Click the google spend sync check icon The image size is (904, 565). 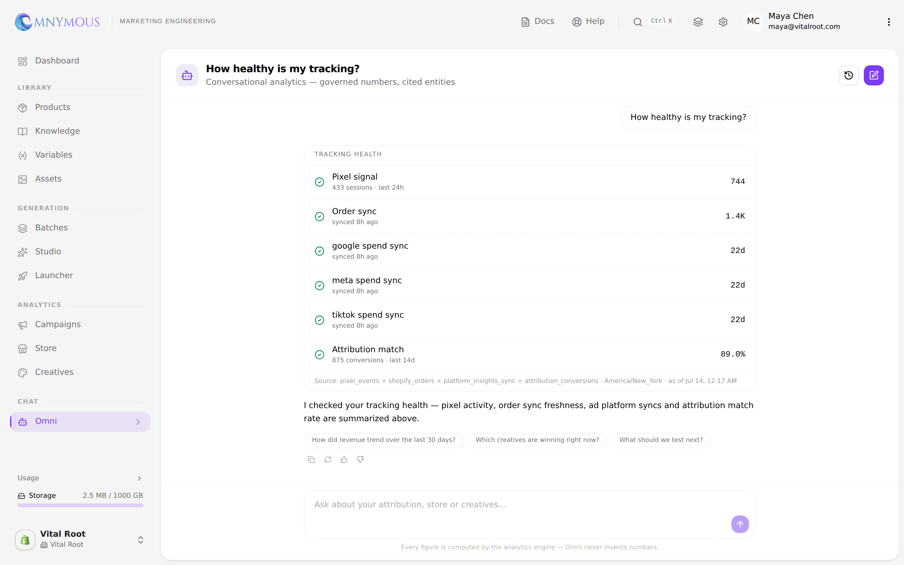pyautogui.click(x=320, y=251)
